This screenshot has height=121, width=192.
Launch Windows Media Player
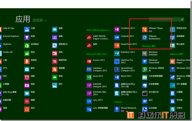[180, 61]
